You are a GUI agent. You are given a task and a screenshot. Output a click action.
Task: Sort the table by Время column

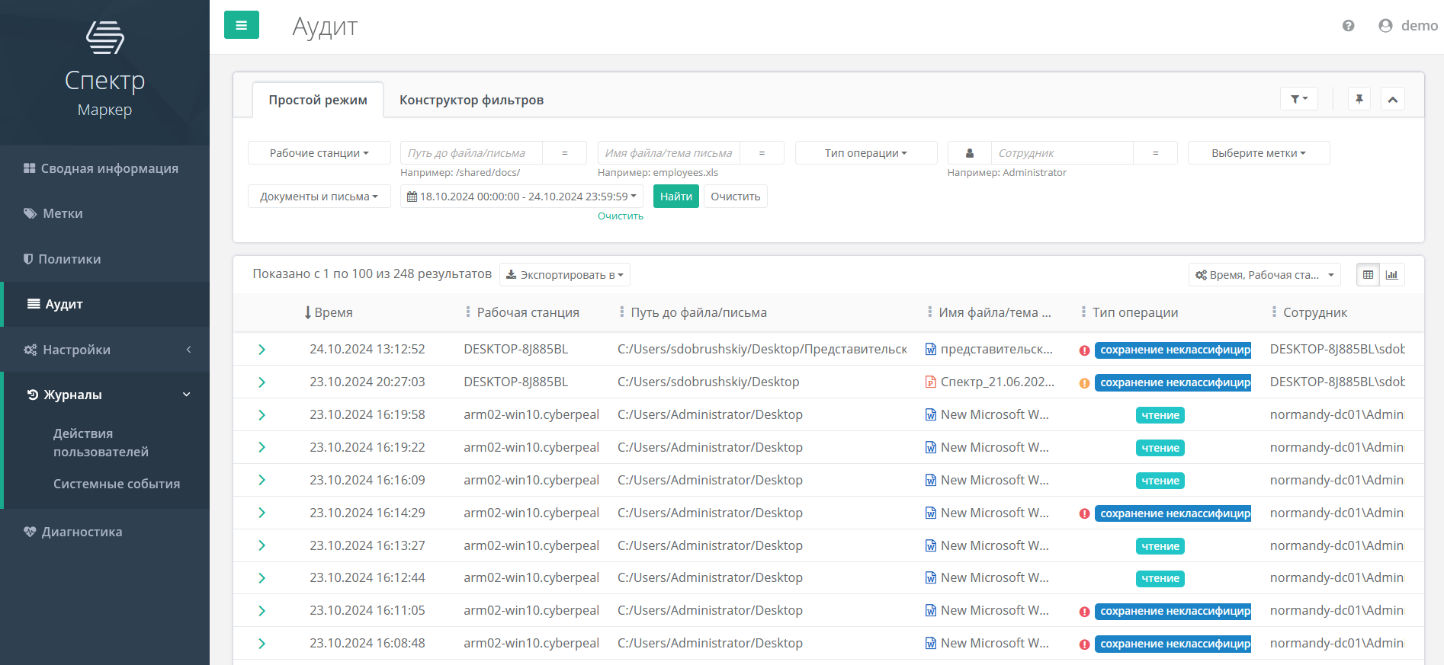[x=332, y=312]
